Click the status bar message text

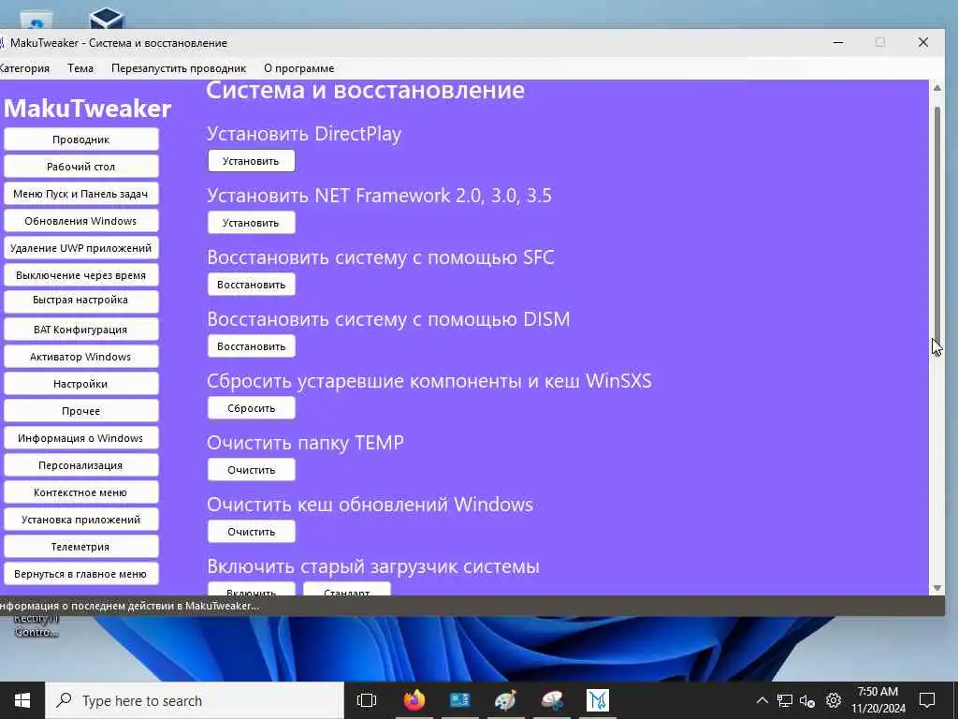point(128,606)
